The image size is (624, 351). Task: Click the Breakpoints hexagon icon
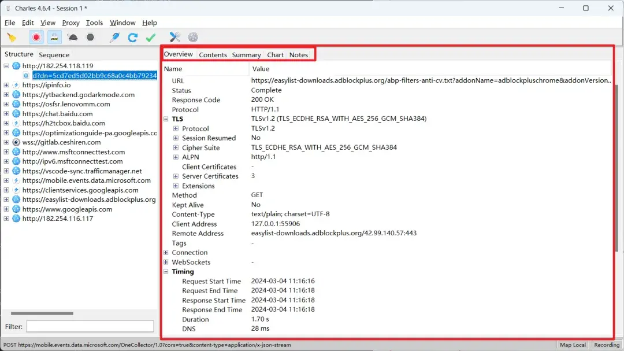pyautogui.click(x=91, y=38)
